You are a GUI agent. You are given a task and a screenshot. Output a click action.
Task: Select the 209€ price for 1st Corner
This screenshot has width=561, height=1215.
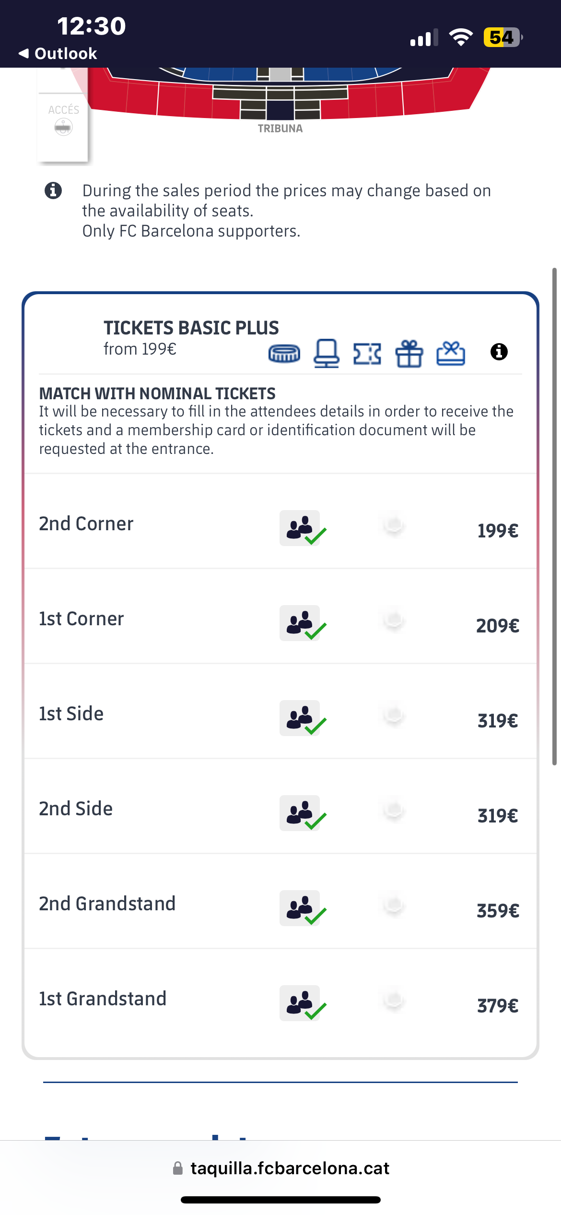[497, 626]
